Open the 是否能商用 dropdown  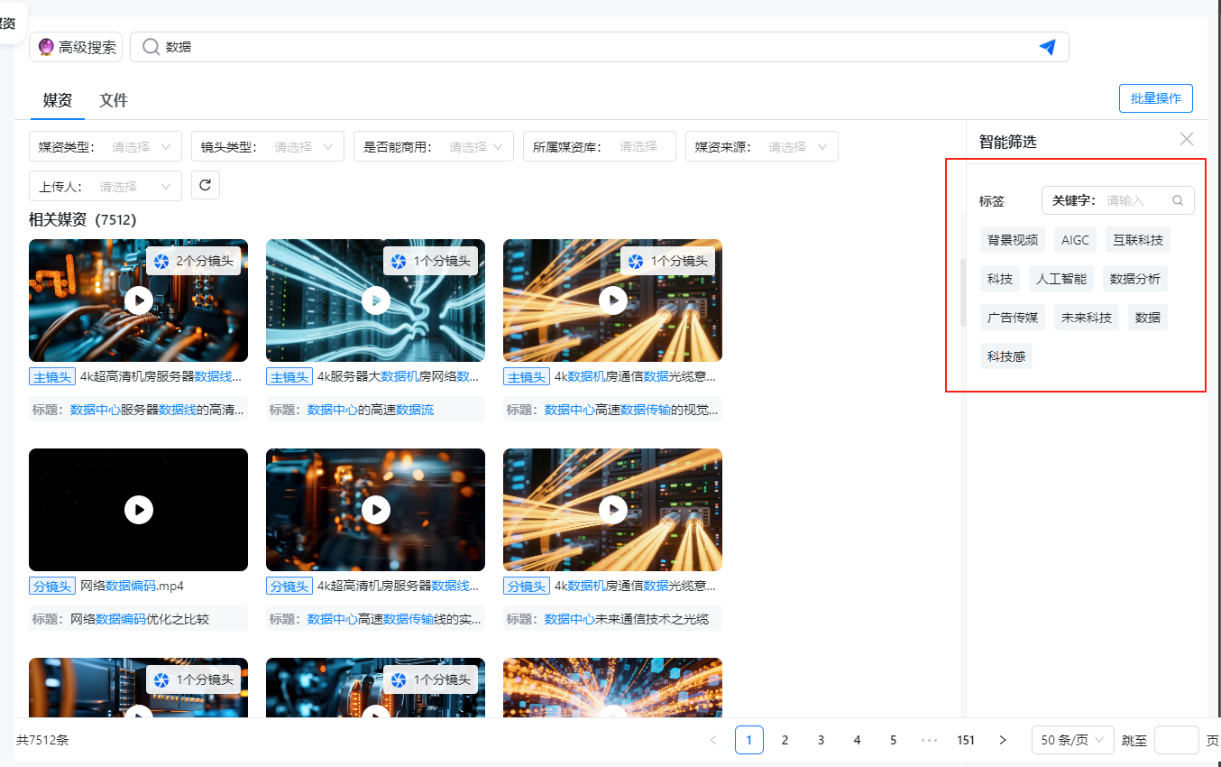pos(434,146)
